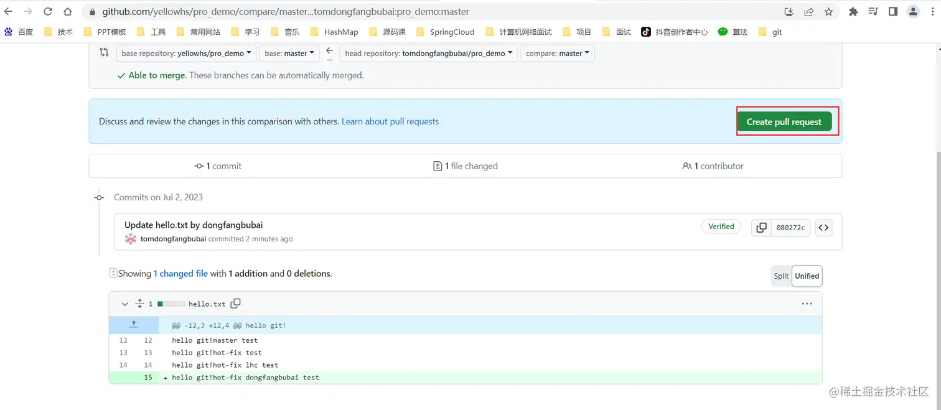The width and height of the screenshot is (941, 410).
Task: Open the share page icon in address bar
Action: click(808, 12)
